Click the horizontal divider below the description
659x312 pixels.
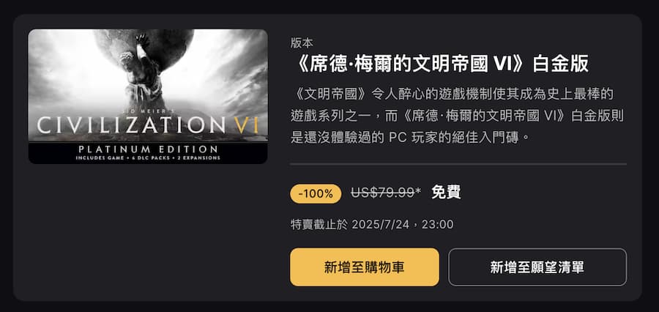point(458,164)
